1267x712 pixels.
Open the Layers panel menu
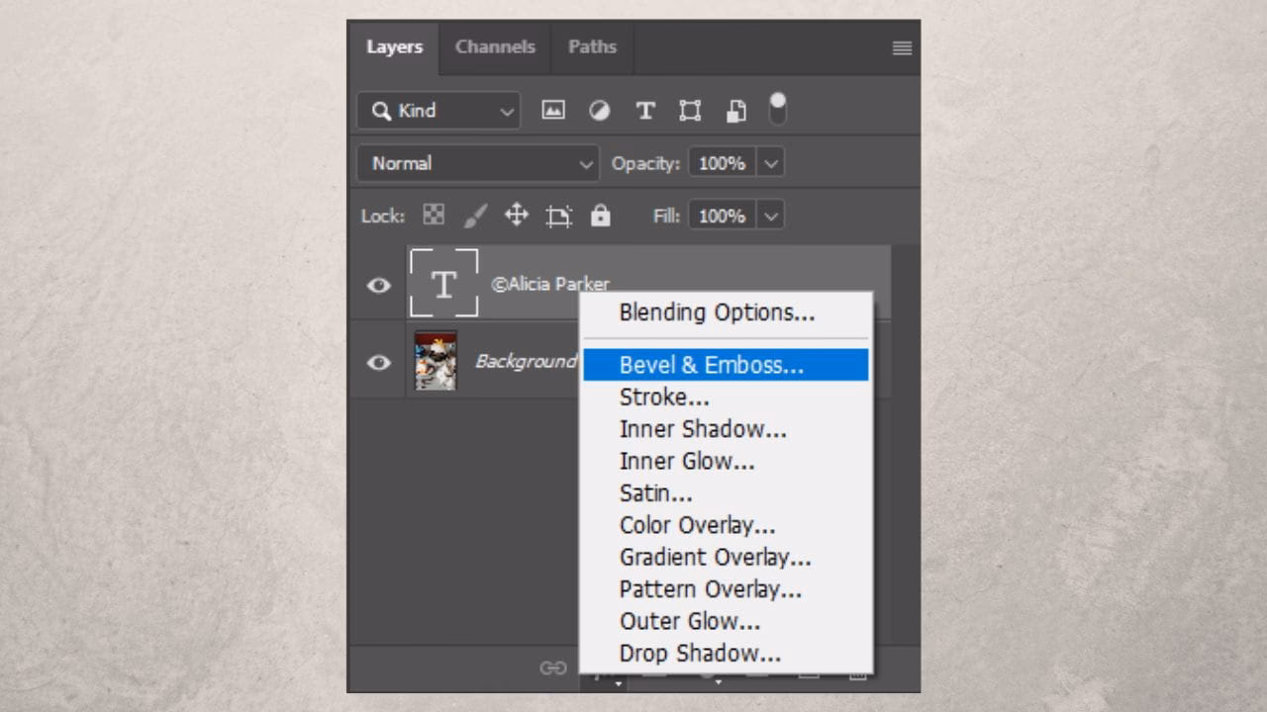pos(902,48)
